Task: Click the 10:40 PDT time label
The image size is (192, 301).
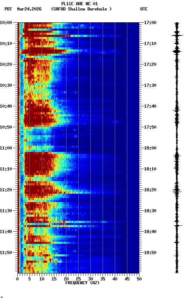Action: click(x=6, y=106)
